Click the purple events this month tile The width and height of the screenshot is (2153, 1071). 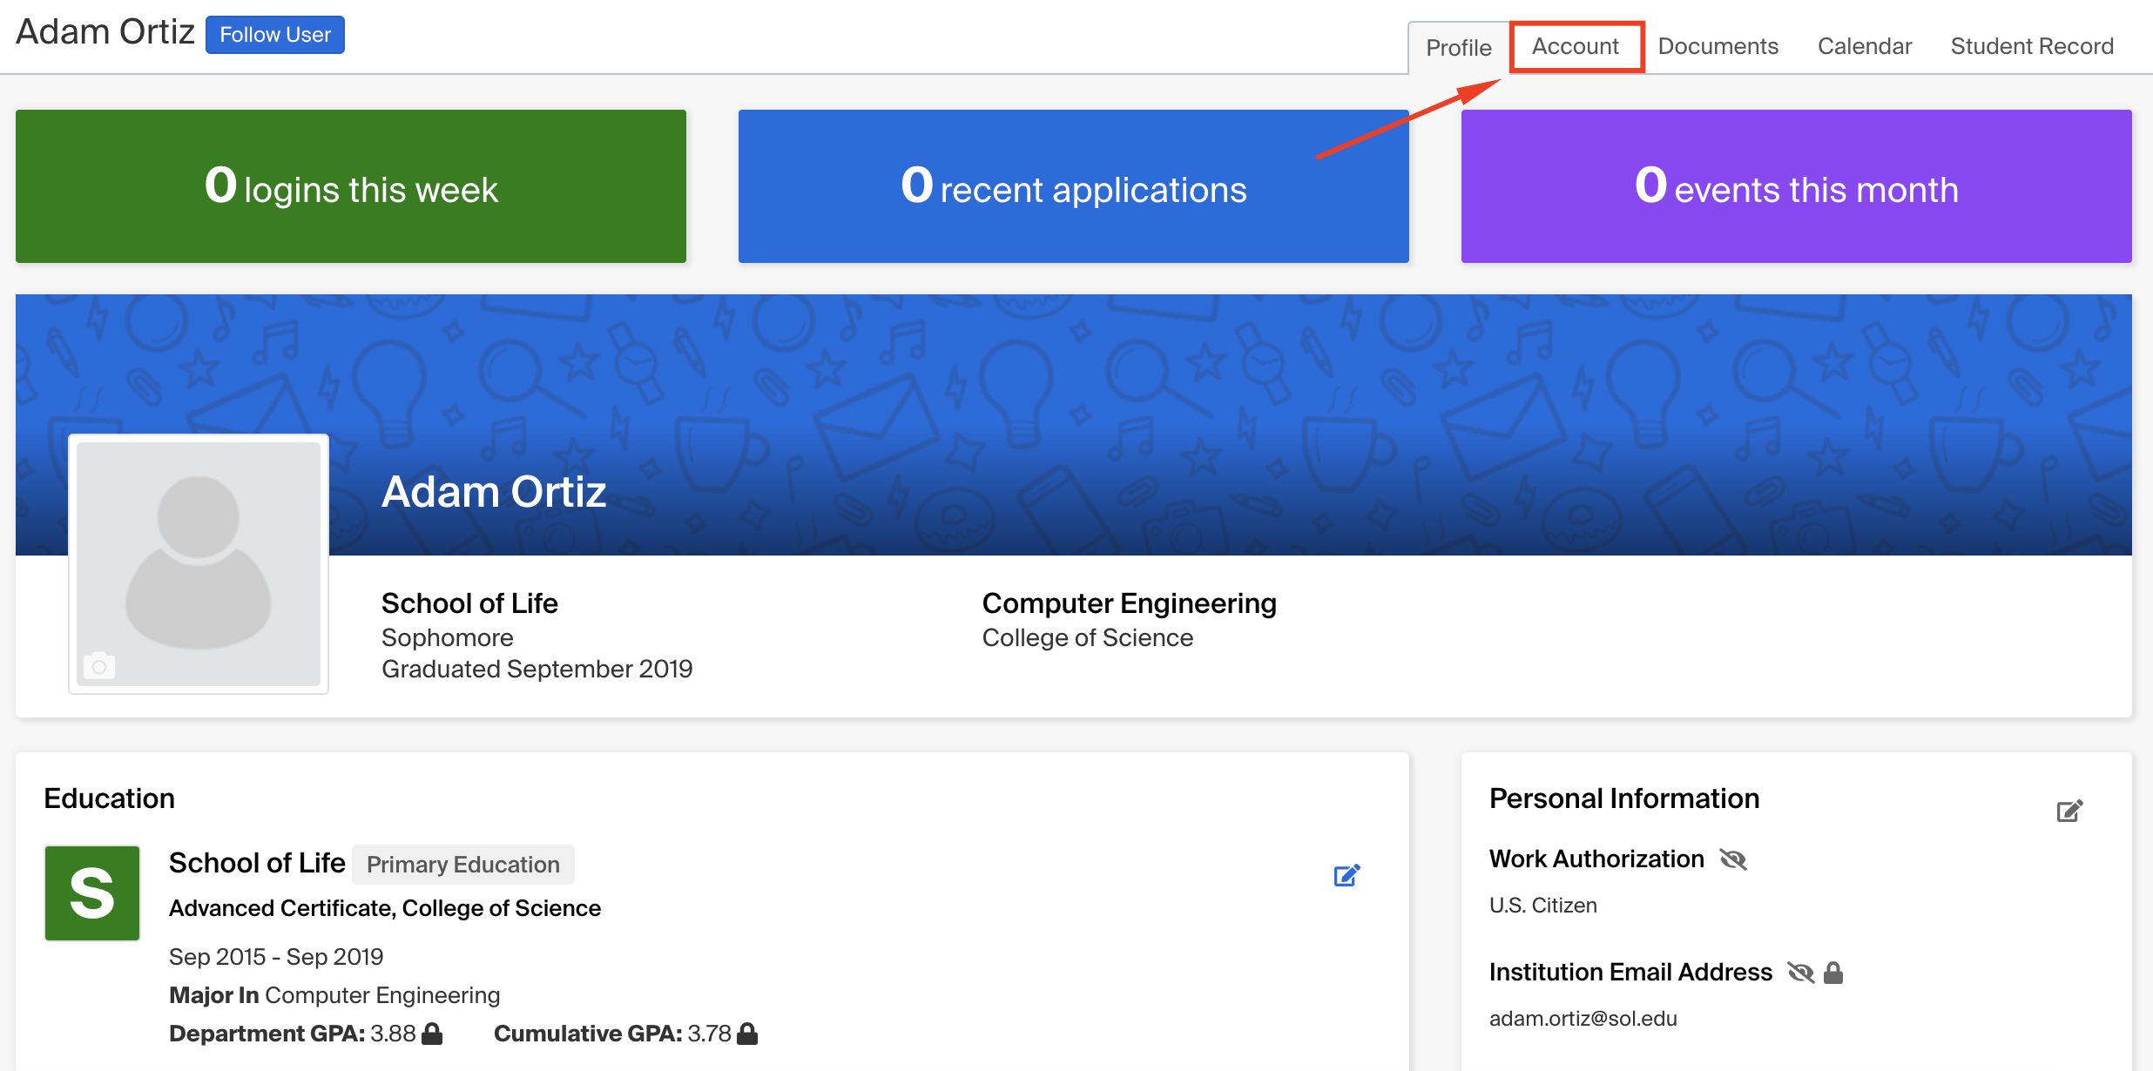tap(1796, 186)
